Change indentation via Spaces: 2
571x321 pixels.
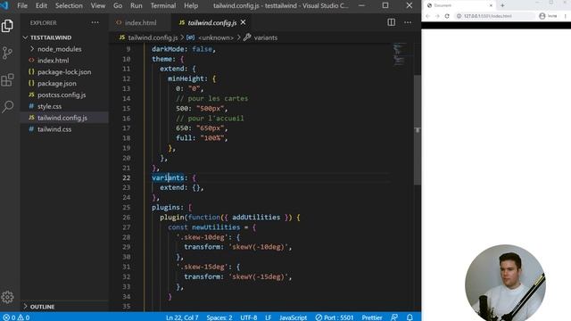[219, 317]
